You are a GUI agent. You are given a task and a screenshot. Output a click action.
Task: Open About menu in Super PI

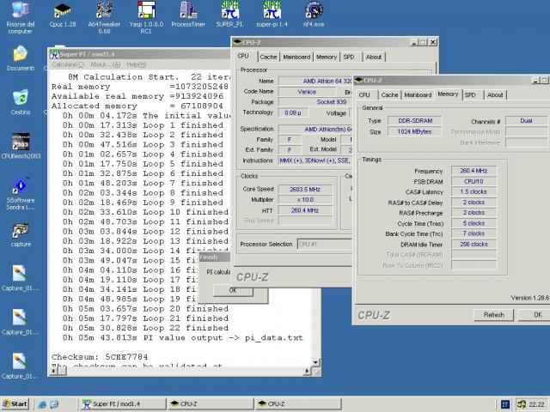[x=105, y=64]
